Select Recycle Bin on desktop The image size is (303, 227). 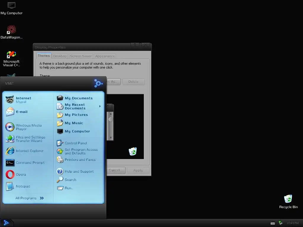click(x=288, y=202)
